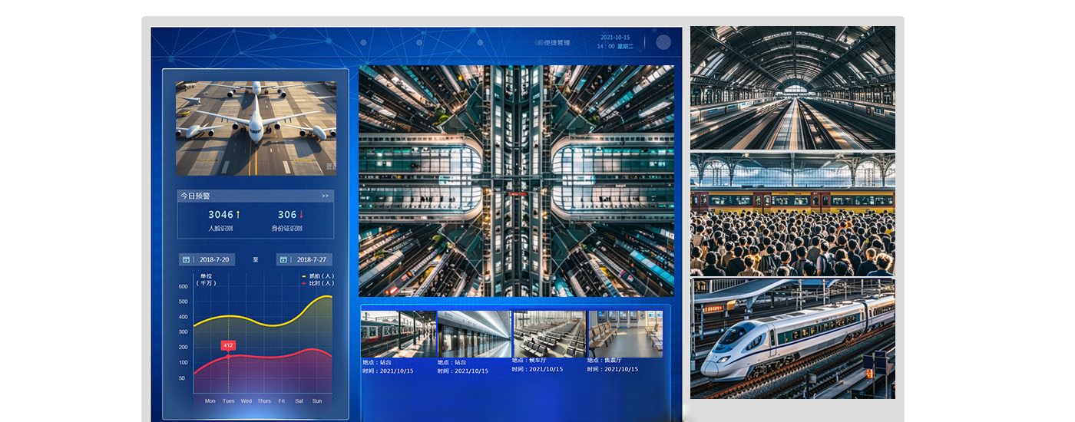Open first 站台 thumbnail with red train
The height and width of the screenshot is (422, 1075).
click(x=399, y=334)
